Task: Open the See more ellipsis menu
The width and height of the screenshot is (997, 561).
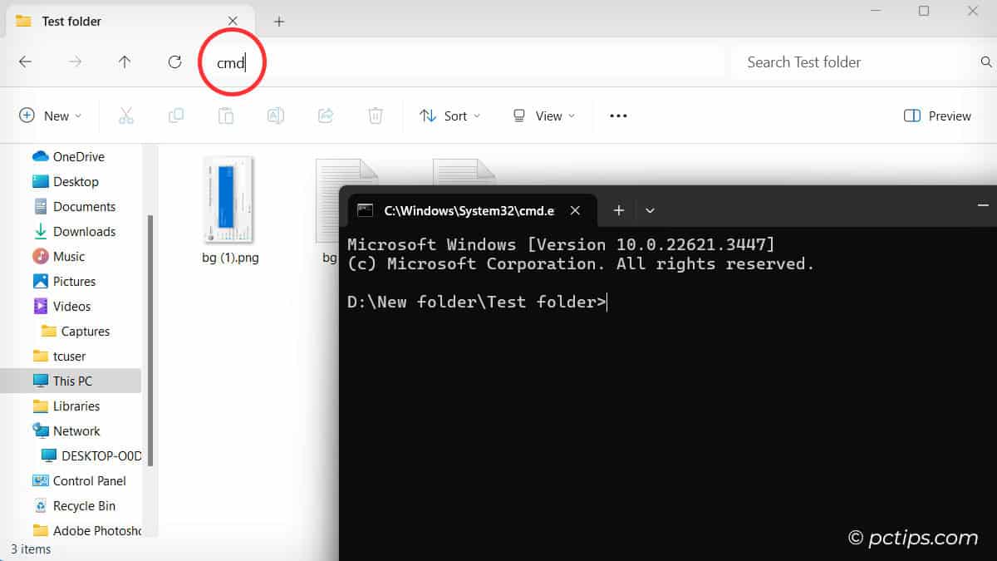Action: (618, 116)
